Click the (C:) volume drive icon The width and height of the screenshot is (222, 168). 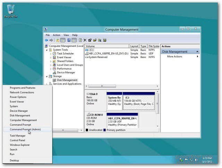(87, 50)
